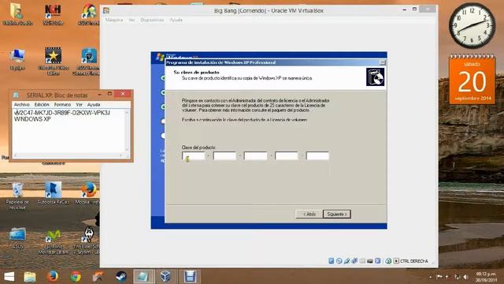Open File Explorer from the taskbar
Screen dimensions: 504x284
(30, 277)
